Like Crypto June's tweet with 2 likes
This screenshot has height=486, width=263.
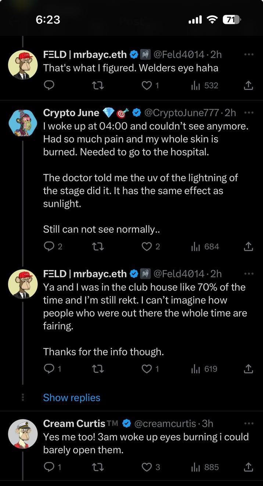click(x=147, y=246)
